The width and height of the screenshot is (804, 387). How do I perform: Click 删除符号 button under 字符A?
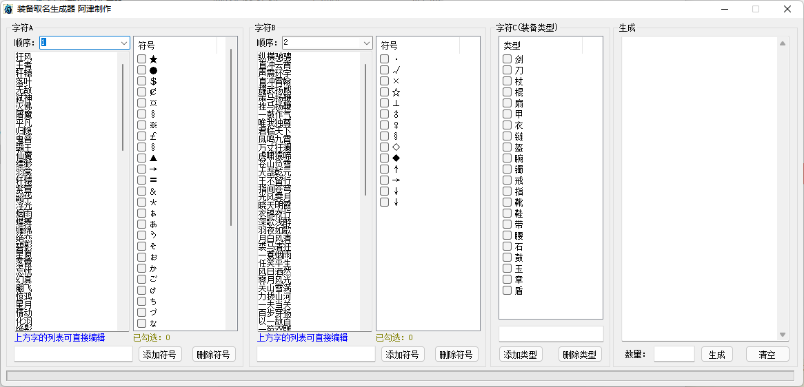tap(214, 354)
